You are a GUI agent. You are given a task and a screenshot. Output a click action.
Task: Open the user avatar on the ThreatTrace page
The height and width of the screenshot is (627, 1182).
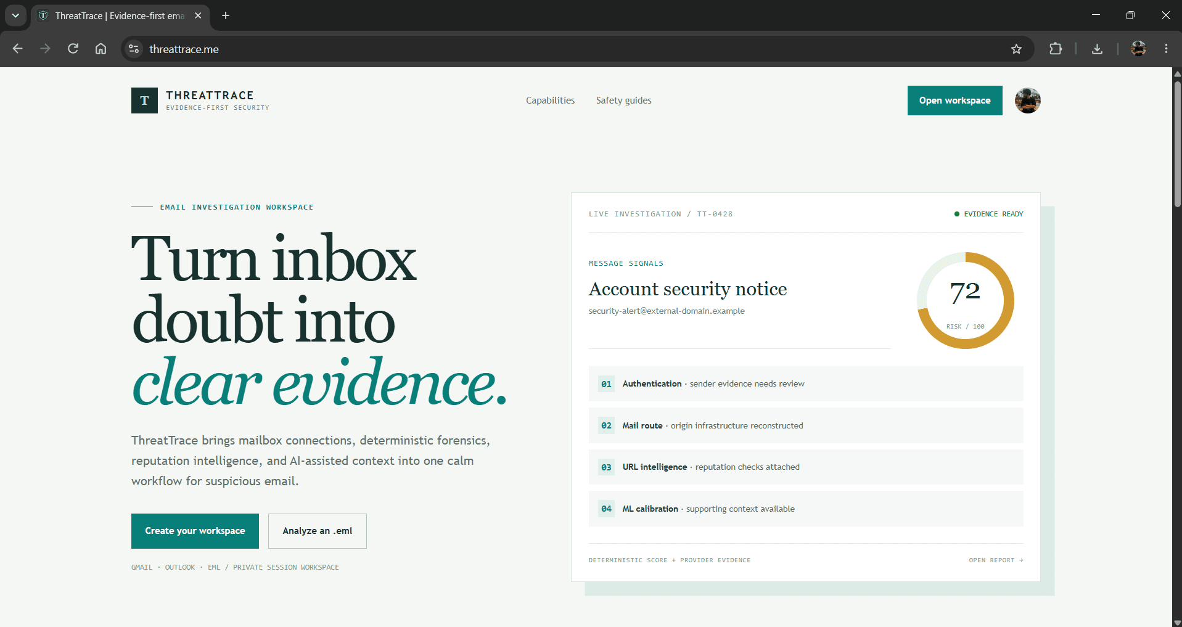pyautogui.click(x=1028, y=100)
